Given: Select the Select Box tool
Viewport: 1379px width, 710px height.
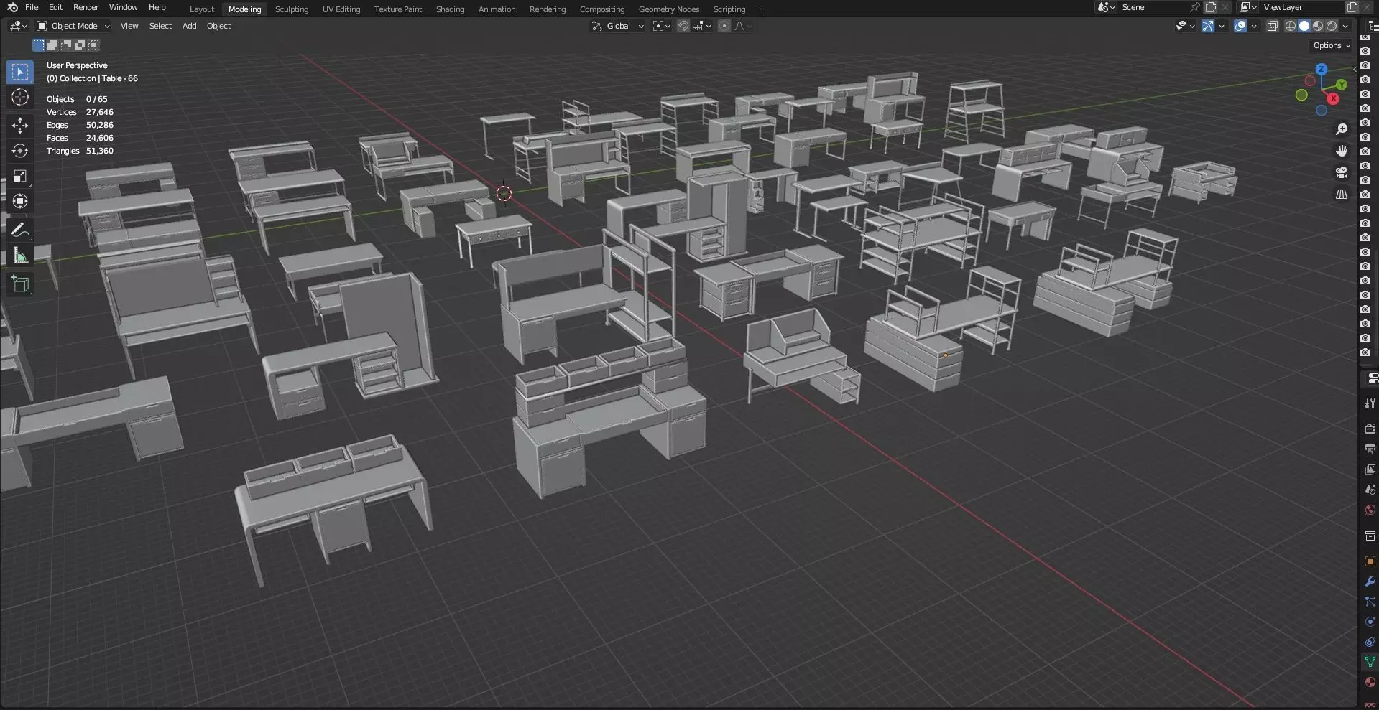Looking at the screenshot, I should [x=20, y=73].
